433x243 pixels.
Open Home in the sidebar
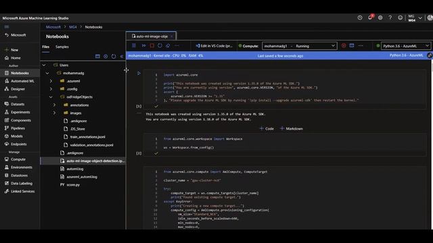point(13,58)
